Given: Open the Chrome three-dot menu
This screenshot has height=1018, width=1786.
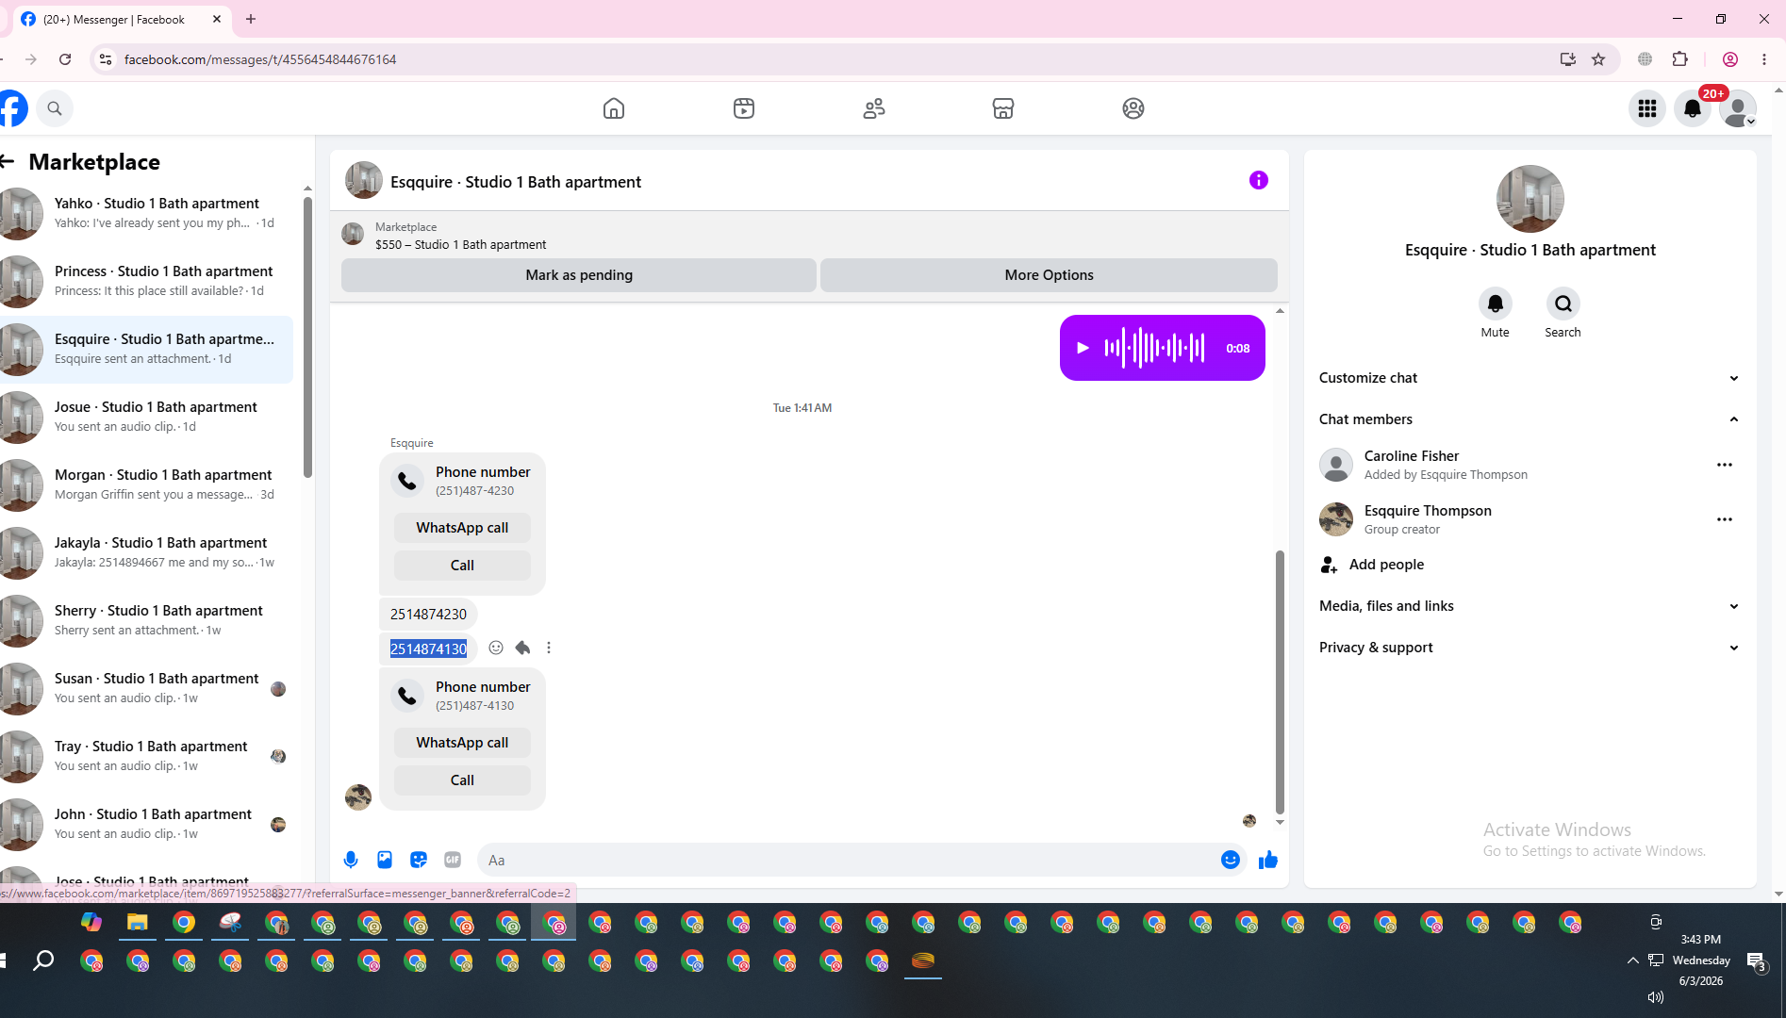Looking at the screenshot, I should [1764, 59].
